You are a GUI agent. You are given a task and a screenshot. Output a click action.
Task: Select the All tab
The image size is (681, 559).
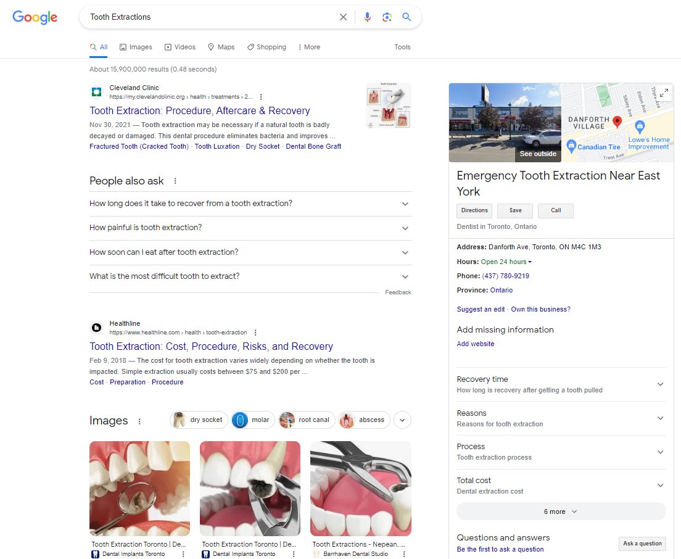pyautogui.click(x=99, y=47)
